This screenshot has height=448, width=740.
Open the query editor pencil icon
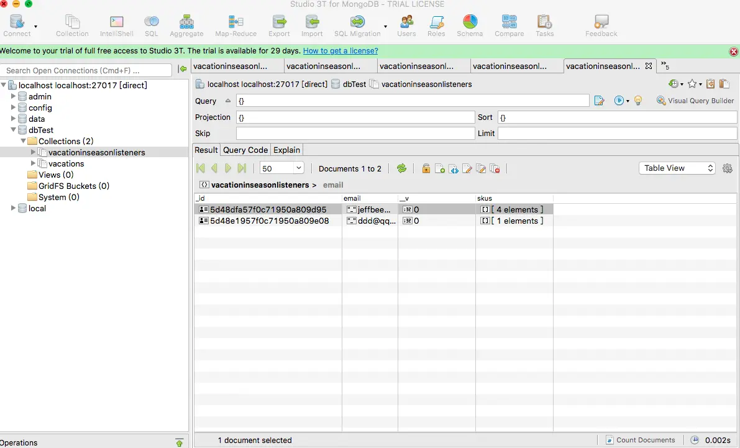tap(600, 101)
